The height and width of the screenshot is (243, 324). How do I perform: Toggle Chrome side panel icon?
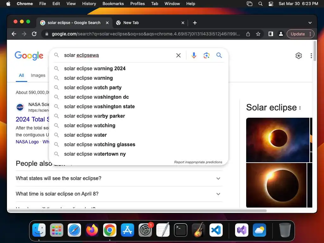(x=271, y=34)
